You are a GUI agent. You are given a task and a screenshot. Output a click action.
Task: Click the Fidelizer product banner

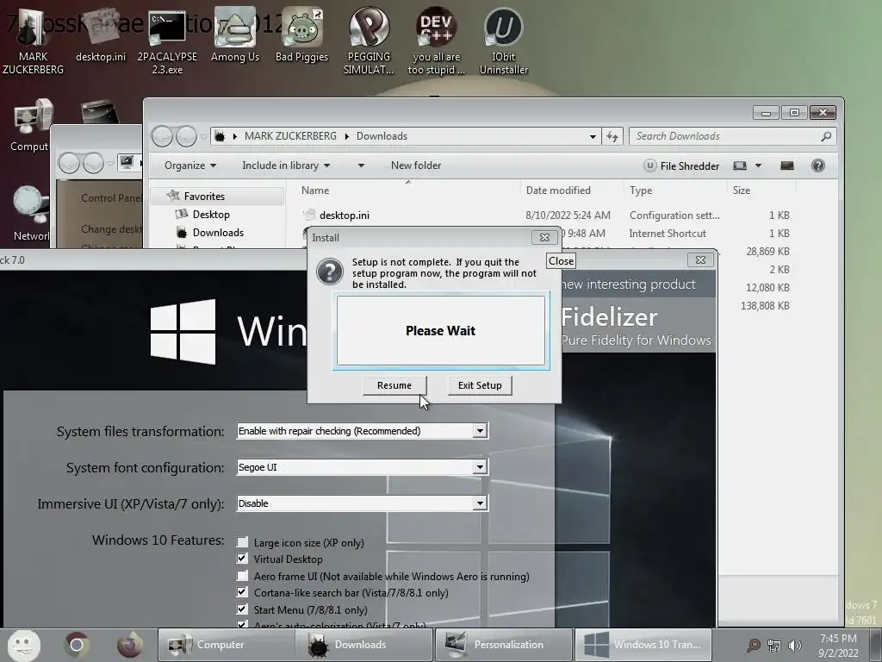point(637,327)
